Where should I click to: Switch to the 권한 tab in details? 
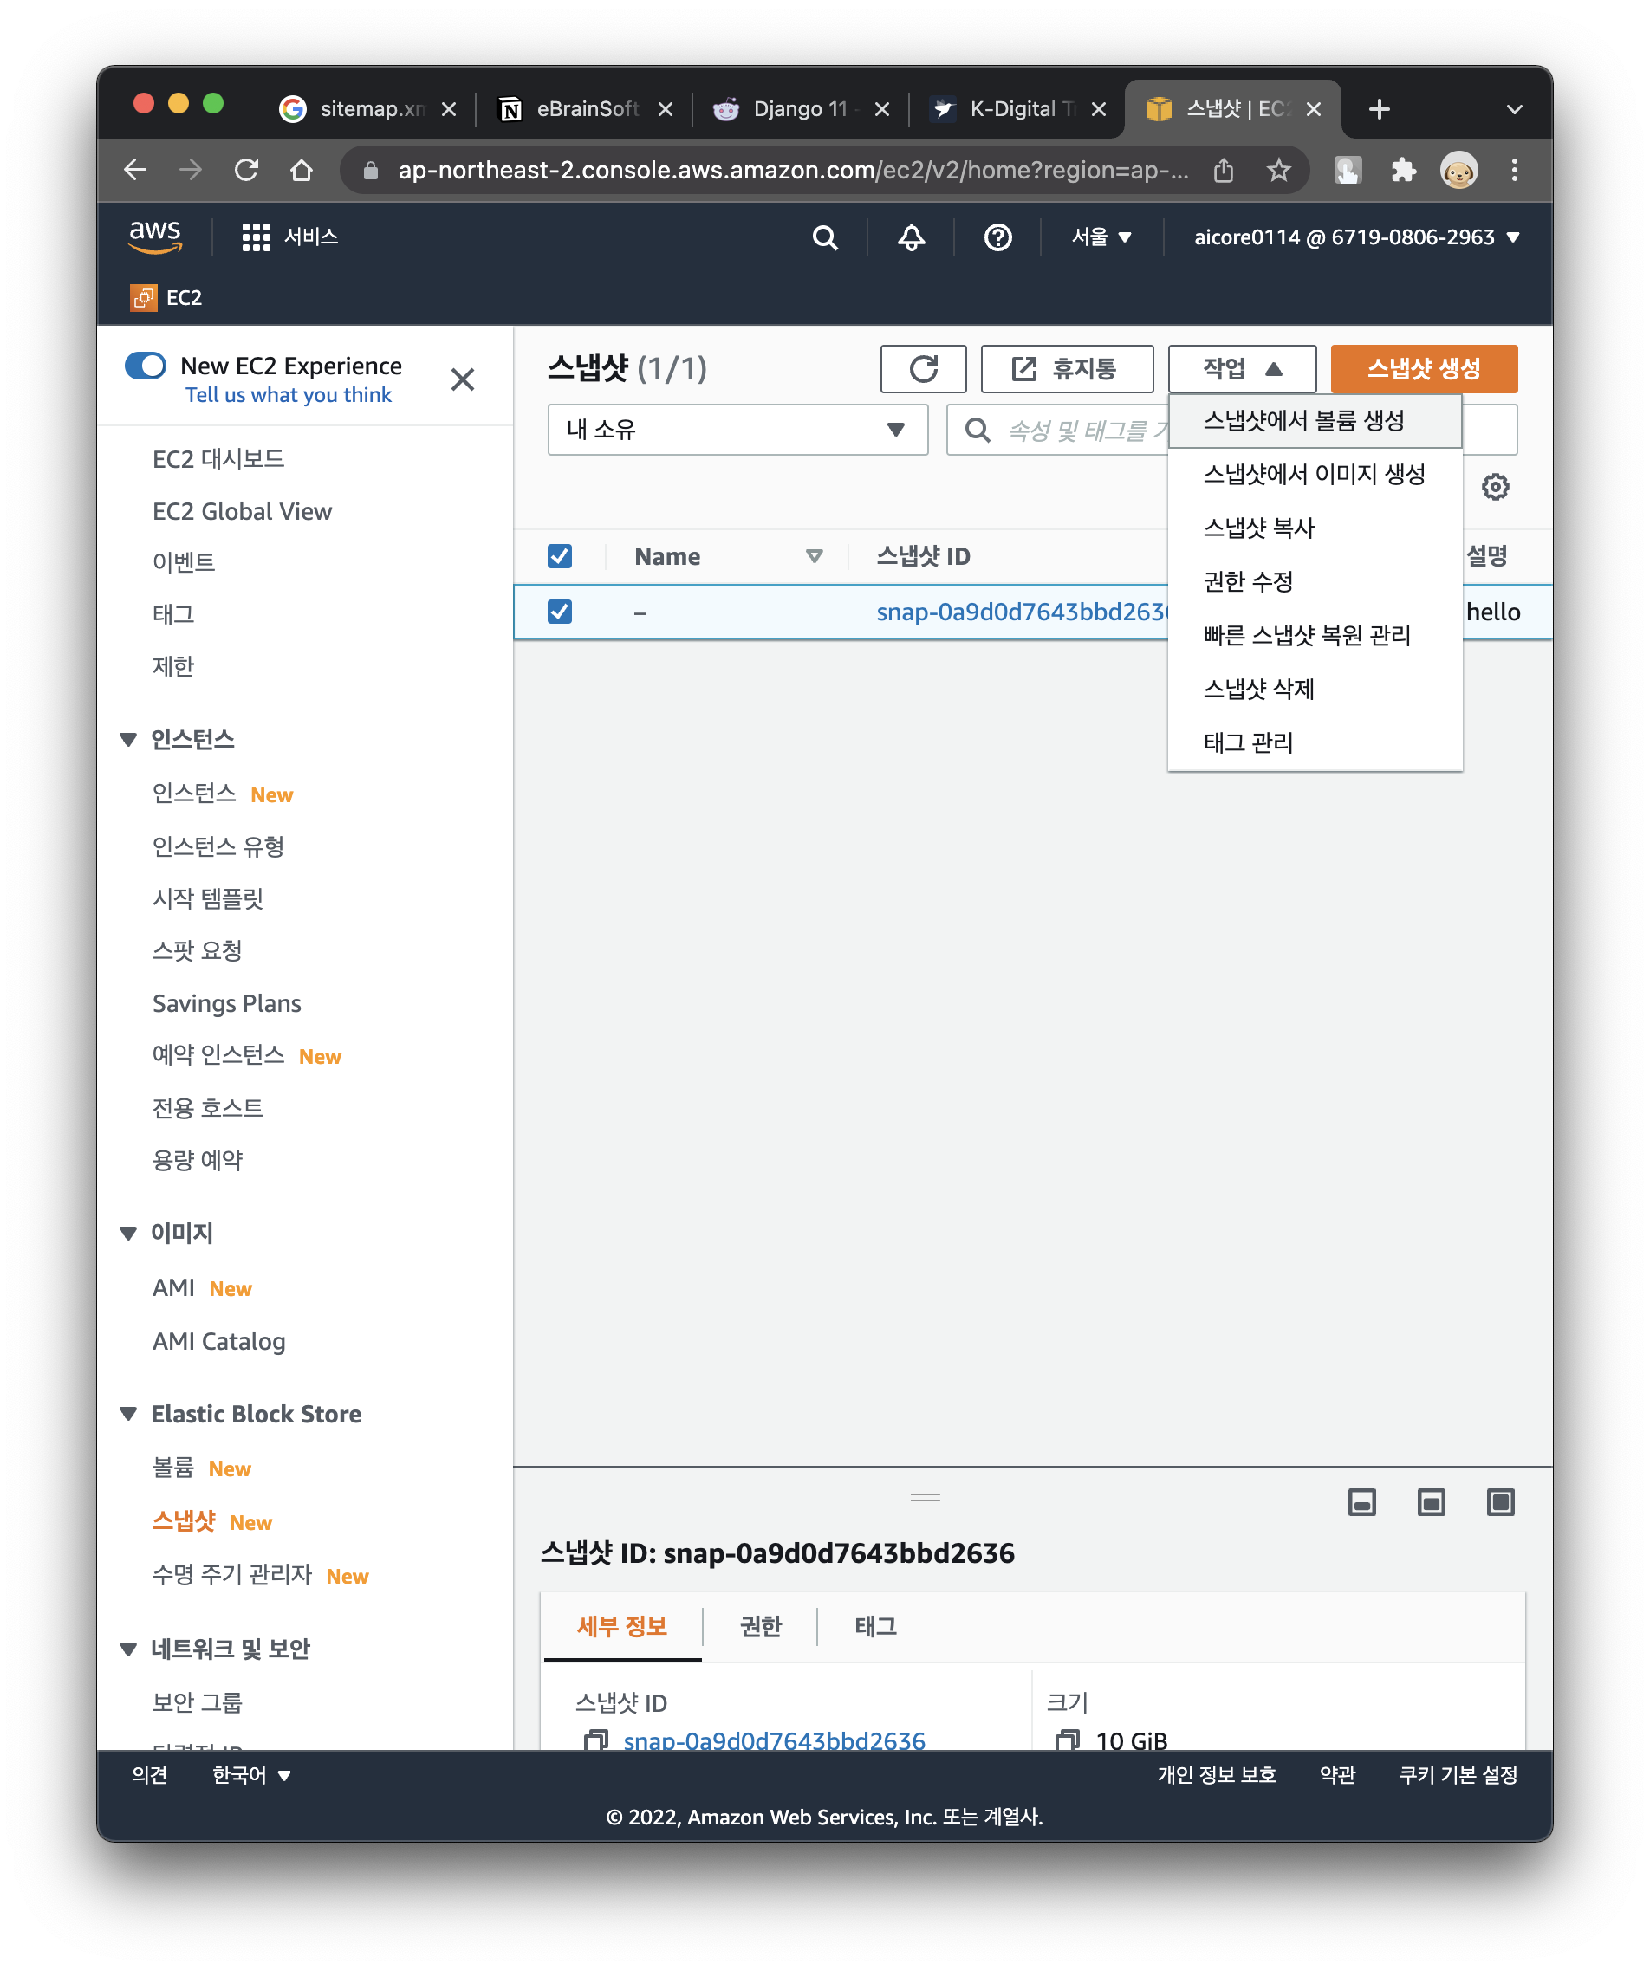coord(760,1627)
